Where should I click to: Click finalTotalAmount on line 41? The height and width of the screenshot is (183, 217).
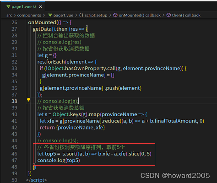pos(176,121)
